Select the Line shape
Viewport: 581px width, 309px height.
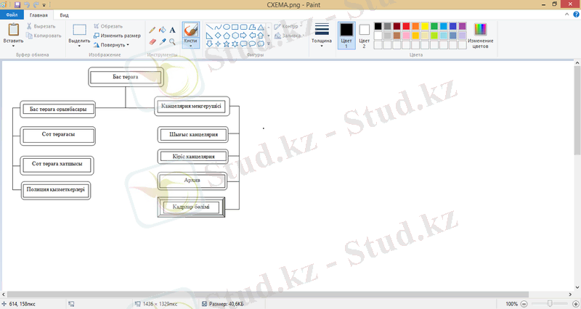(209, 27)
